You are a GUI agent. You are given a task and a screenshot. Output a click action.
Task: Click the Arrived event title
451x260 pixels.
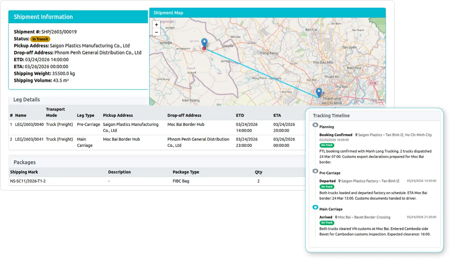(x=326, y=217)
